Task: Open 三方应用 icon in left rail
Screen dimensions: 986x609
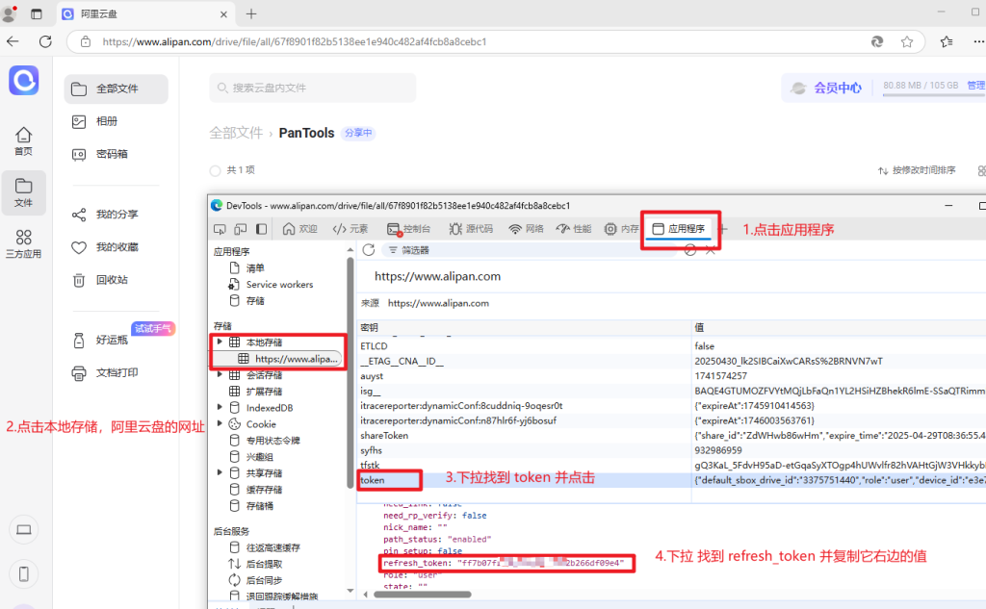Action: coord(23,243)
